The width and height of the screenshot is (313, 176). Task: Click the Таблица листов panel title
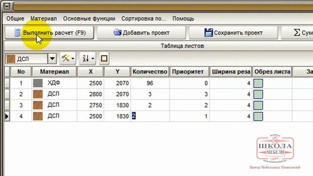[x=182, y=46]
